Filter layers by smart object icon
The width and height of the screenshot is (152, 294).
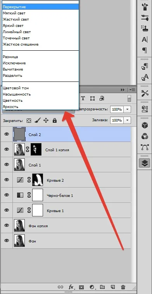tap(102, 98)
